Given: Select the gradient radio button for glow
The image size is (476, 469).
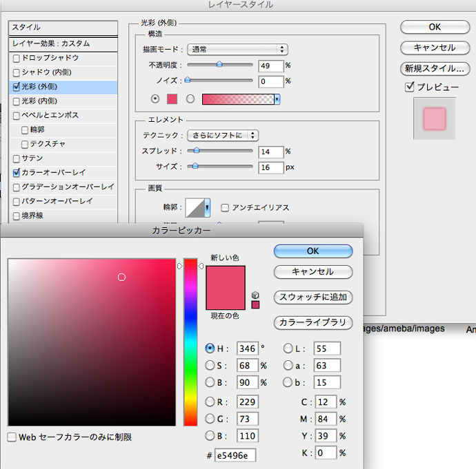Looking at the screenshot, I should click(190, 99).
